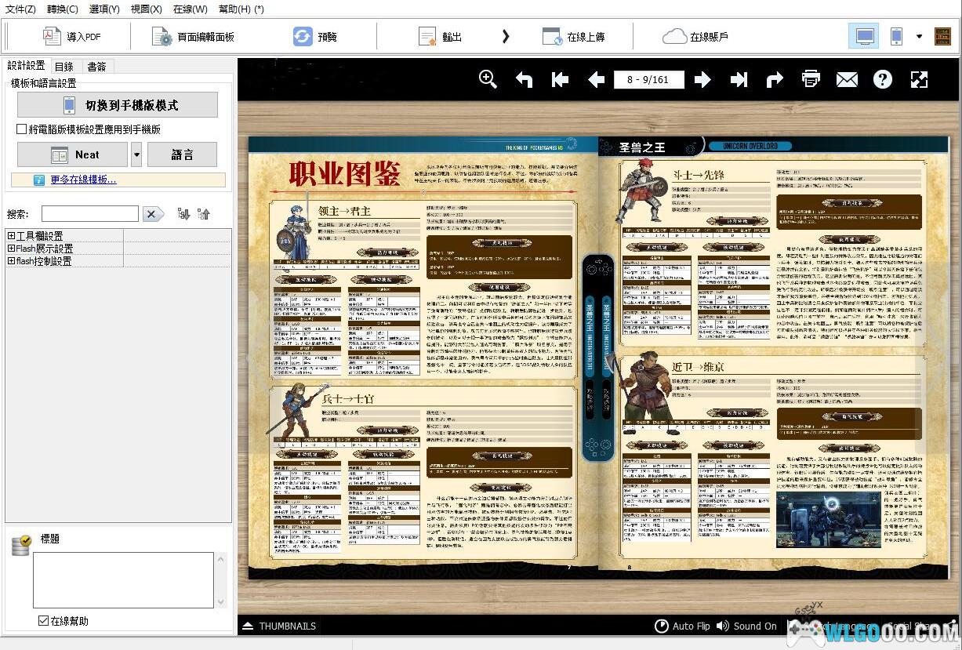Screen dimensions: 962x650
Task: Click the Print icon in the flipbook toolbar
Action: (811, 78)
